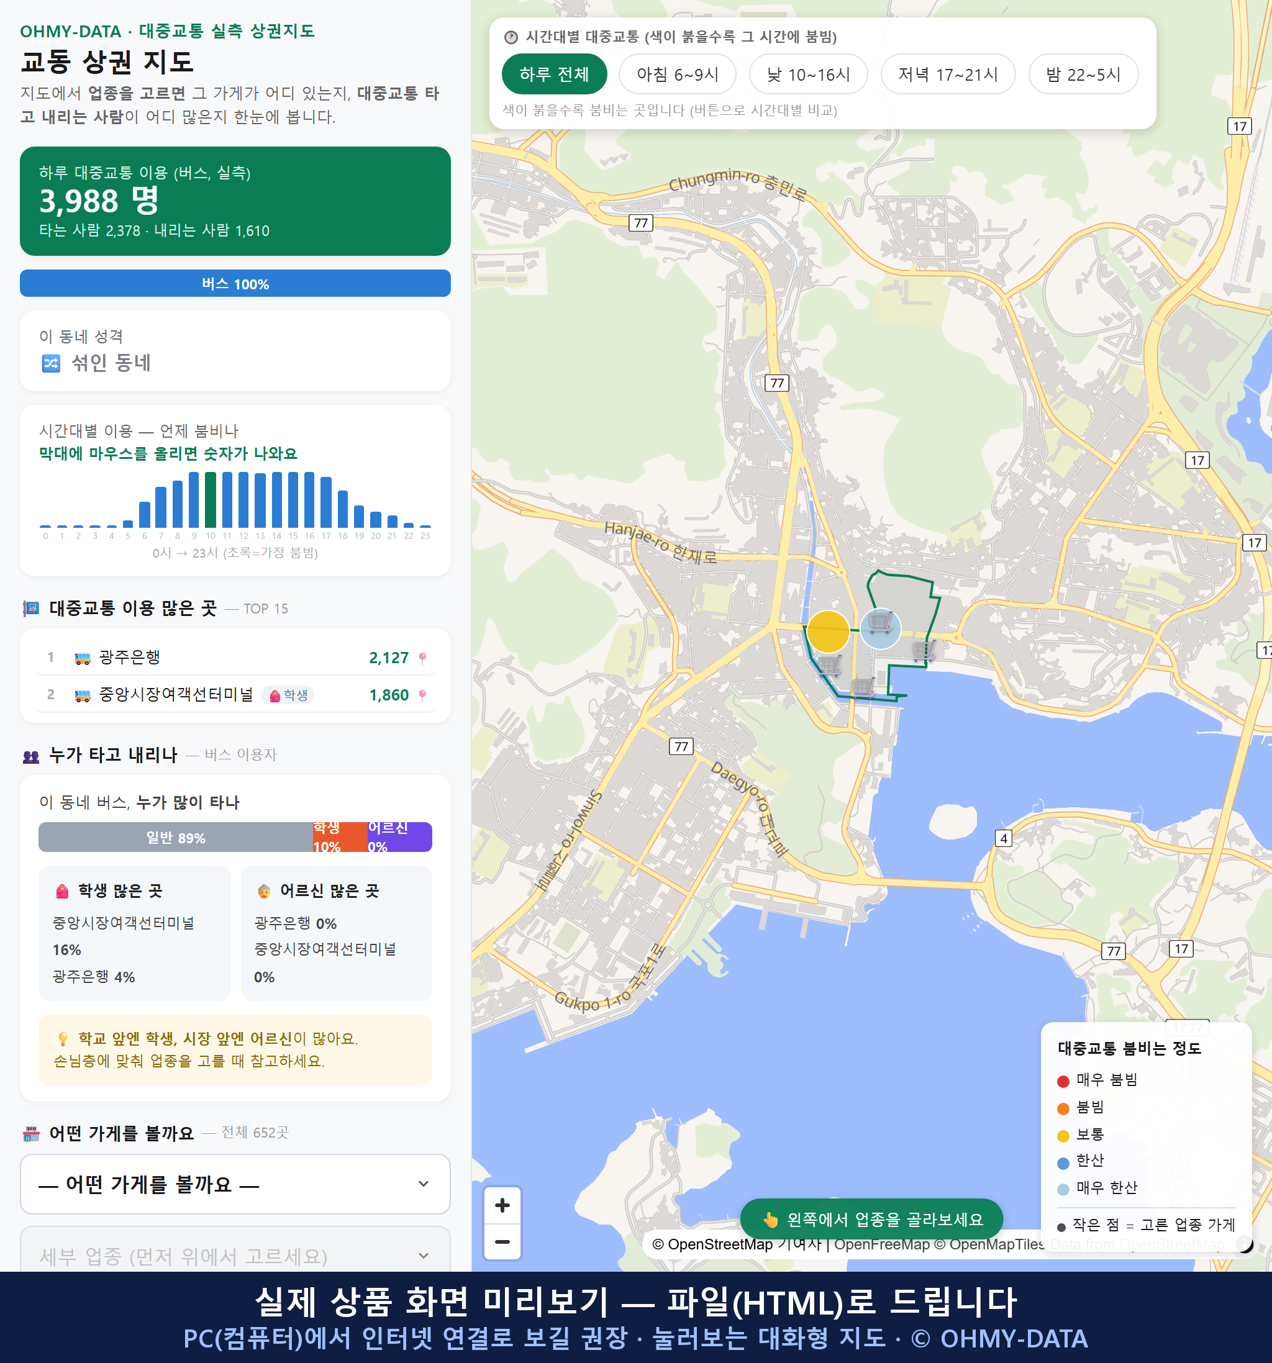Select the 광주은행 row in TOP 15 list
The height and width of the screenshot is (1363, 1272).
(x=235, y=658)
